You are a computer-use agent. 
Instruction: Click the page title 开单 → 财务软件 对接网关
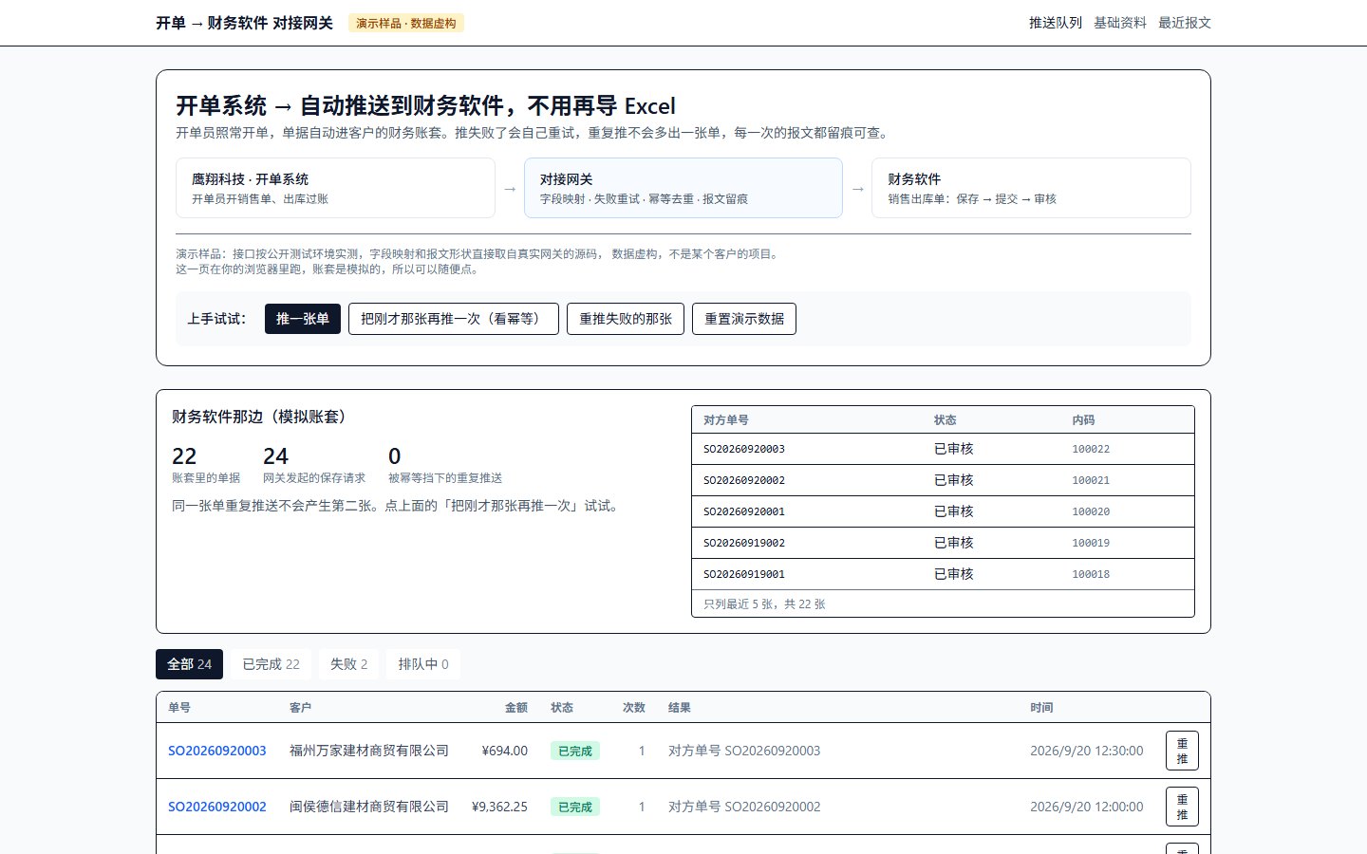[245, 23]
